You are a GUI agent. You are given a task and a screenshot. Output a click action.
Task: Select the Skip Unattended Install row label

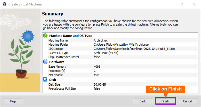tap(64, 57)
